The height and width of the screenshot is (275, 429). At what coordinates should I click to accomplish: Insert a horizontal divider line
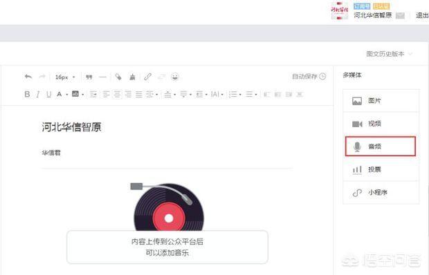point(102,77)
